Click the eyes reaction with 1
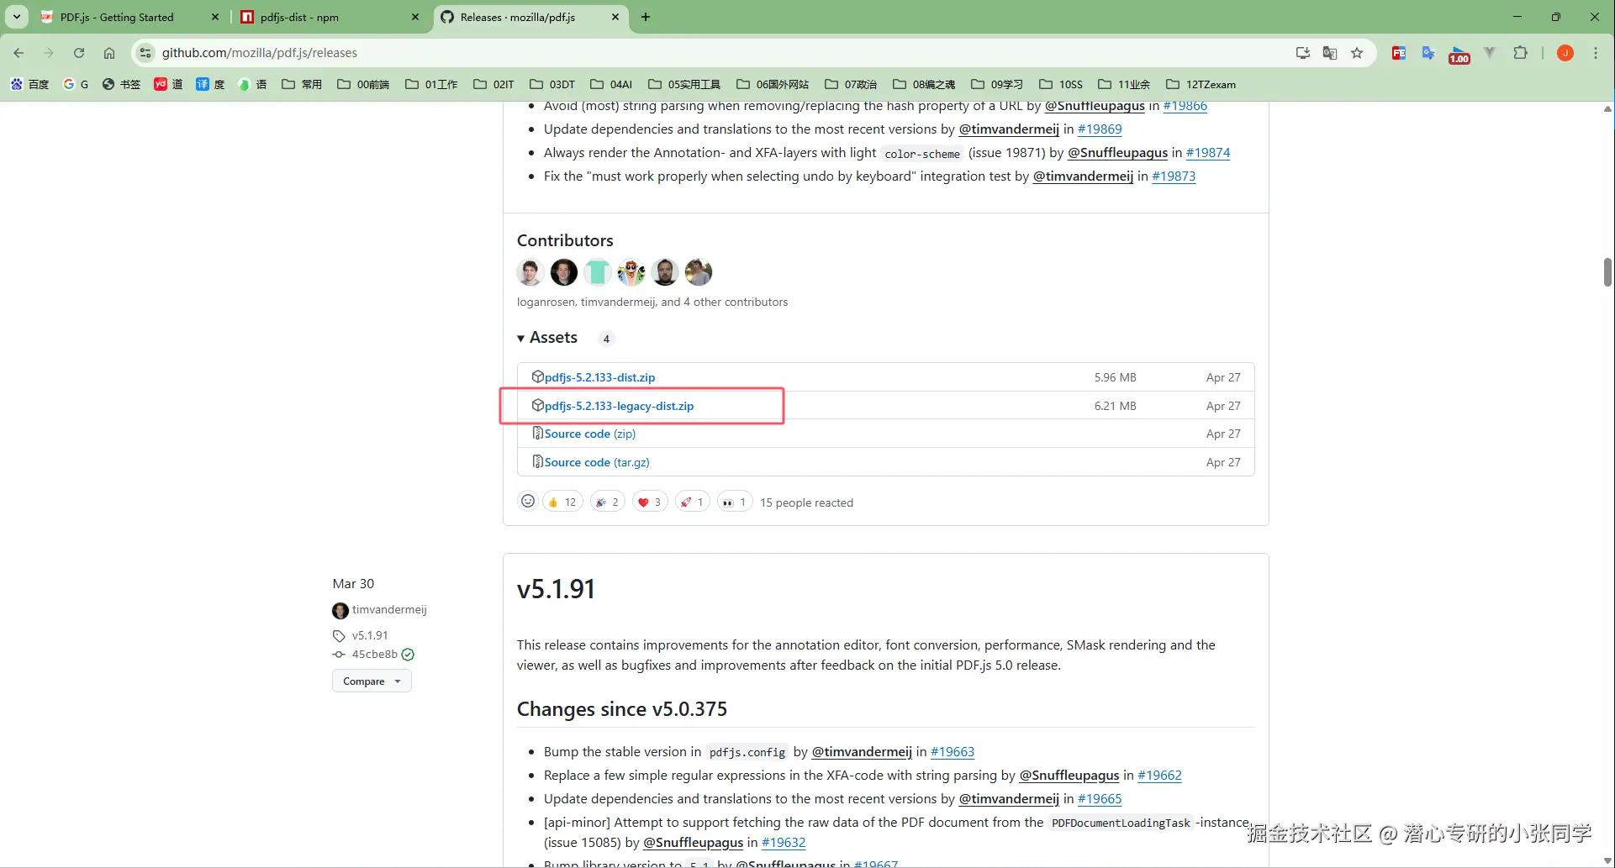Viewport: 1615px width, 868px height. coord(735,502)
